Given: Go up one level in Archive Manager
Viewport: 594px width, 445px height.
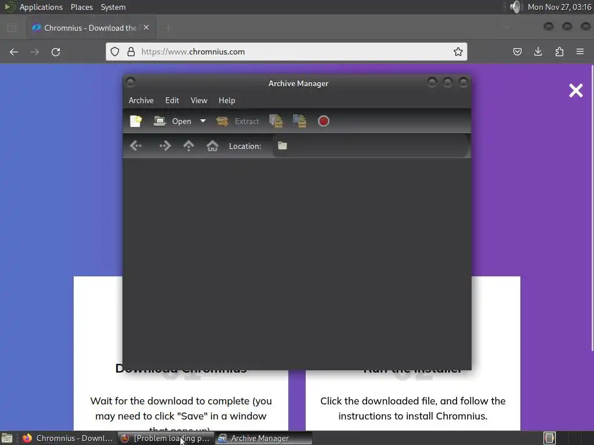Looking at the screenshot, I should coord(189,145).
